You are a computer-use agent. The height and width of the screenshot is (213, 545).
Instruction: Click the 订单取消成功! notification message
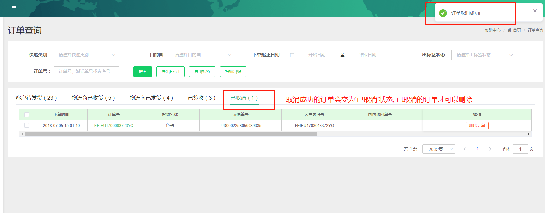point(465,13)
